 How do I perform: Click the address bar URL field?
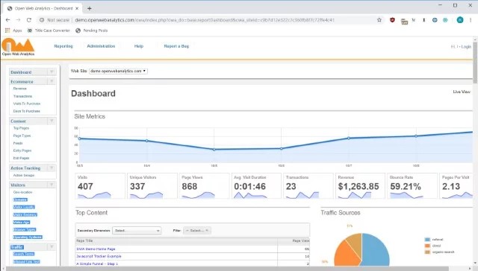point(204,20)
